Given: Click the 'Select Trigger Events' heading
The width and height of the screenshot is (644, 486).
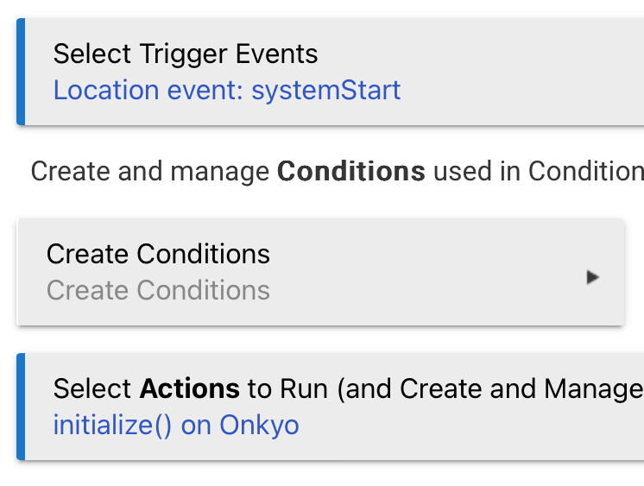Looking at the screenshot, I should click(x=186, y=54).
